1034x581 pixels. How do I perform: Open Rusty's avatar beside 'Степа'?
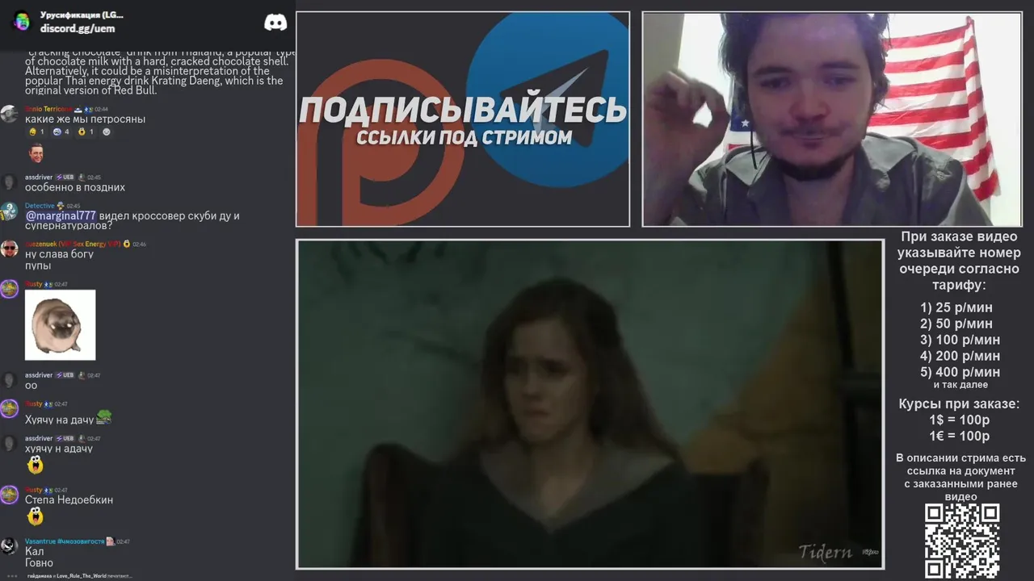pyautogui.click(x=10, y=495)
